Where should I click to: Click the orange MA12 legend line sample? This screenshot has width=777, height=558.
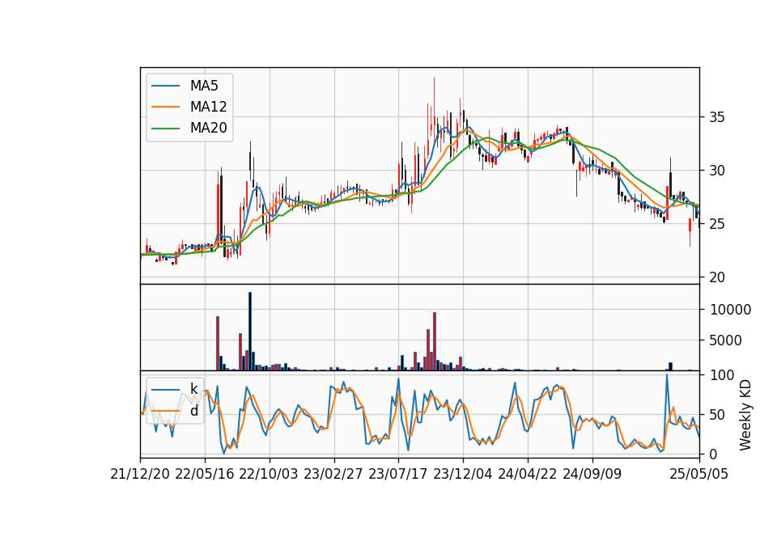coord(165,107)
